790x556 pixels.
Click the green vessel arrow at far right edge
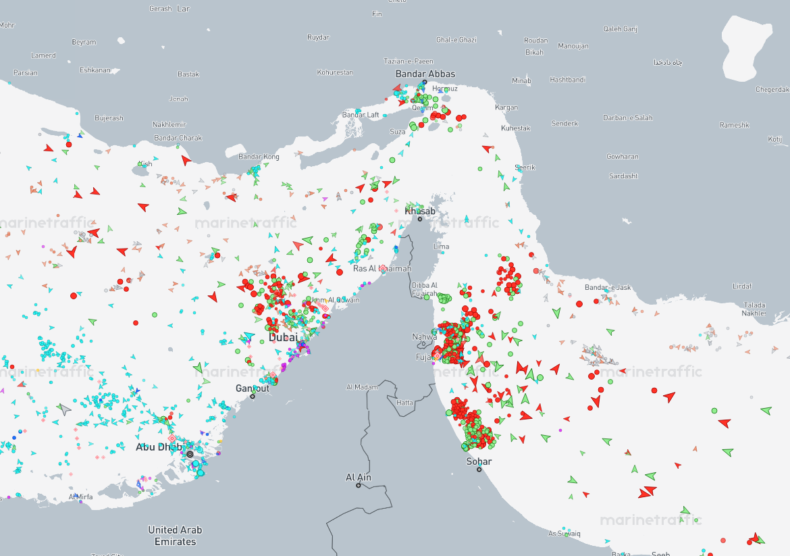(766, 410)
